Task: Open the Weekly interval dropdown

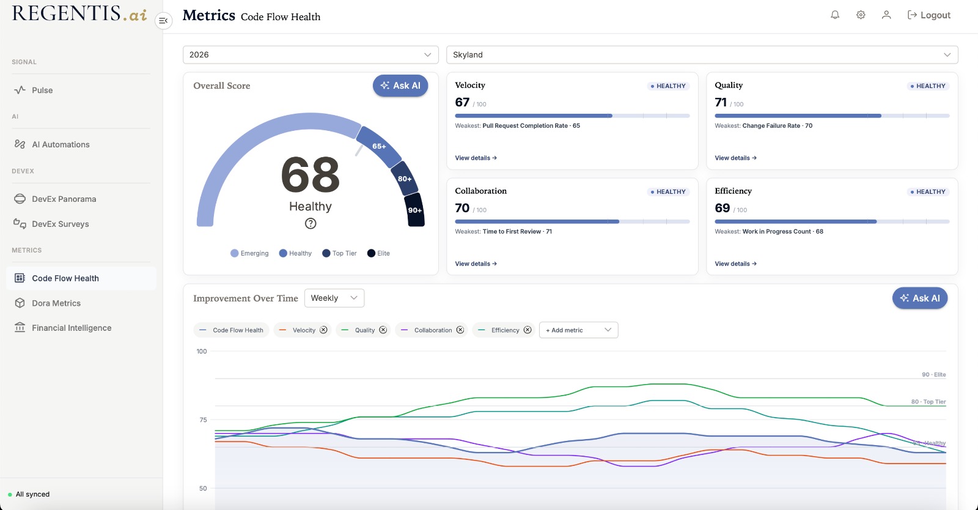Action: click(x=334, y=298)
